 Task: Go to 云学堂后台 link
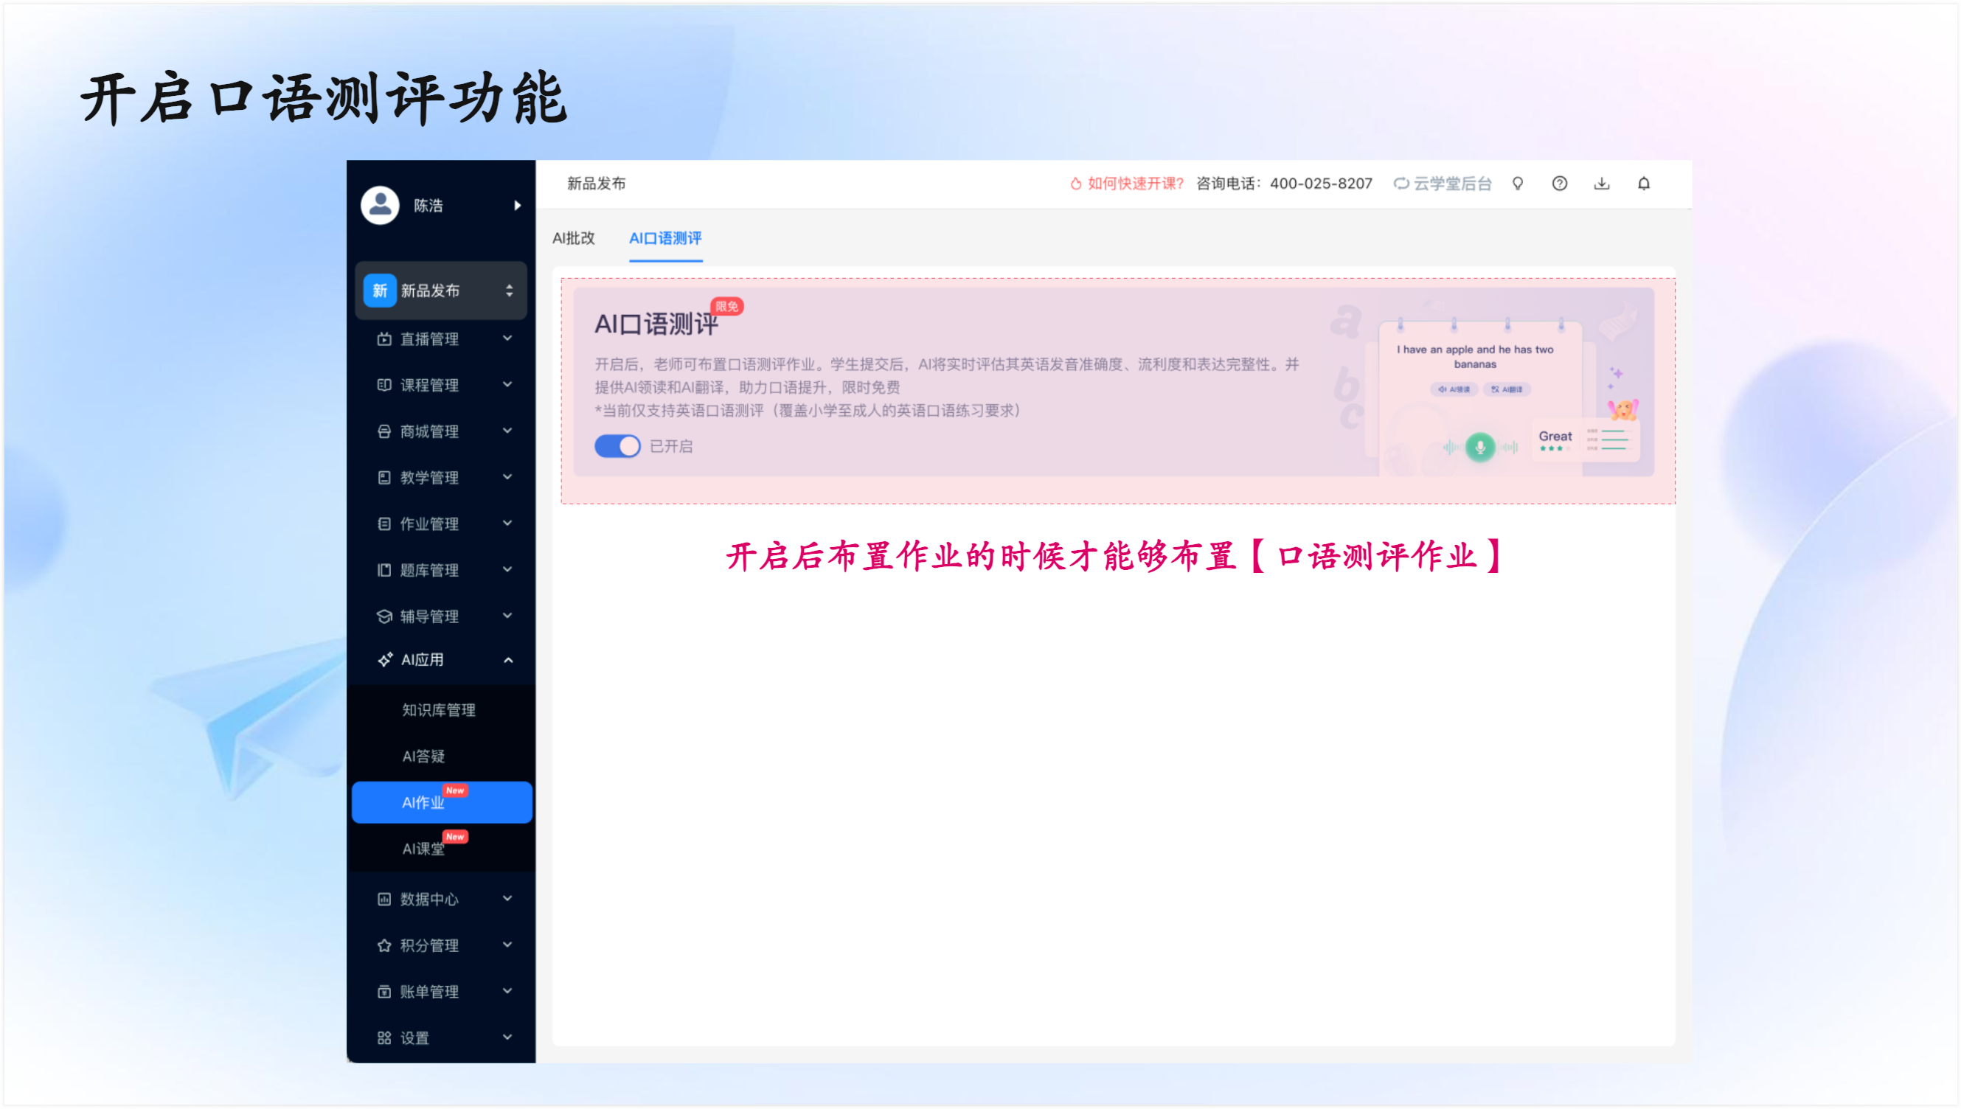click(x=1451, y=184)
